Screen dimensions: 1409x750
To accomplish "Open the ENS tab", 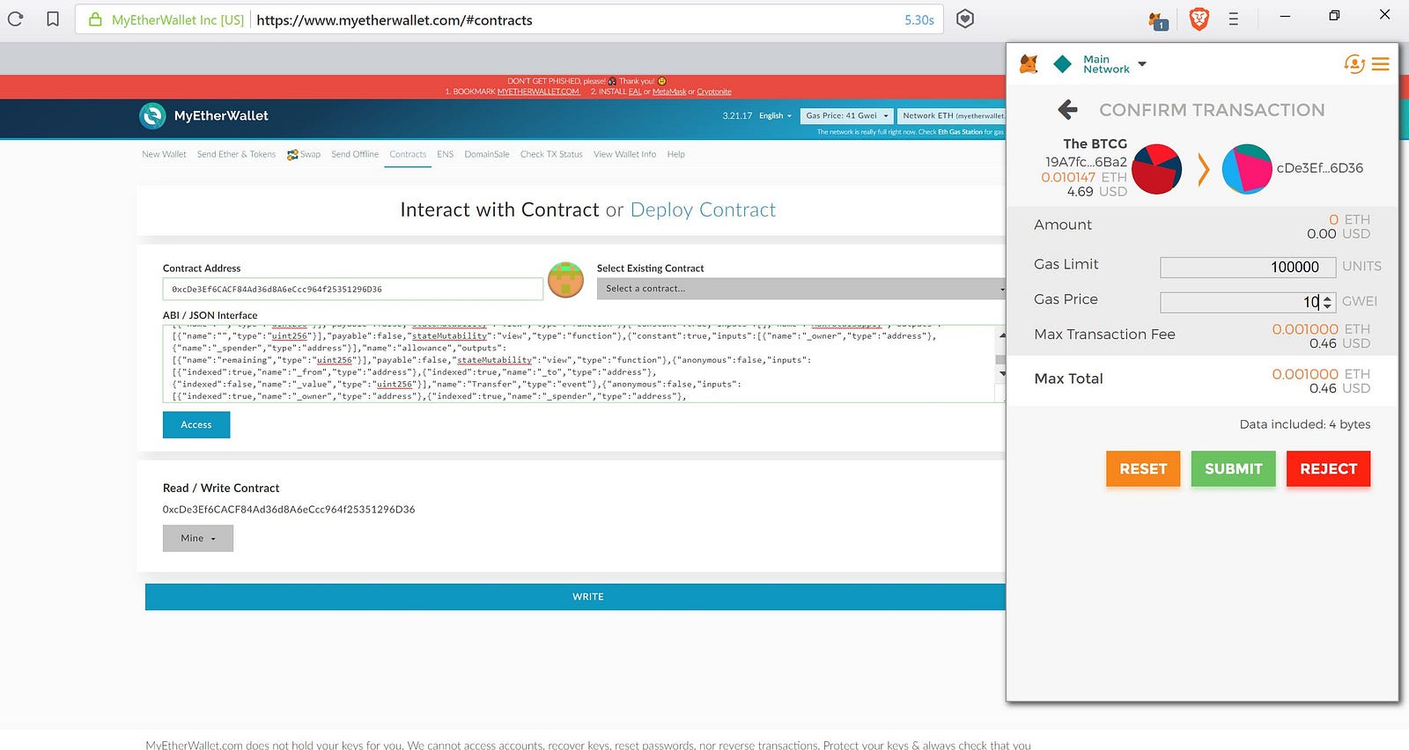I will pyautogui.click(x=445, y=154).
